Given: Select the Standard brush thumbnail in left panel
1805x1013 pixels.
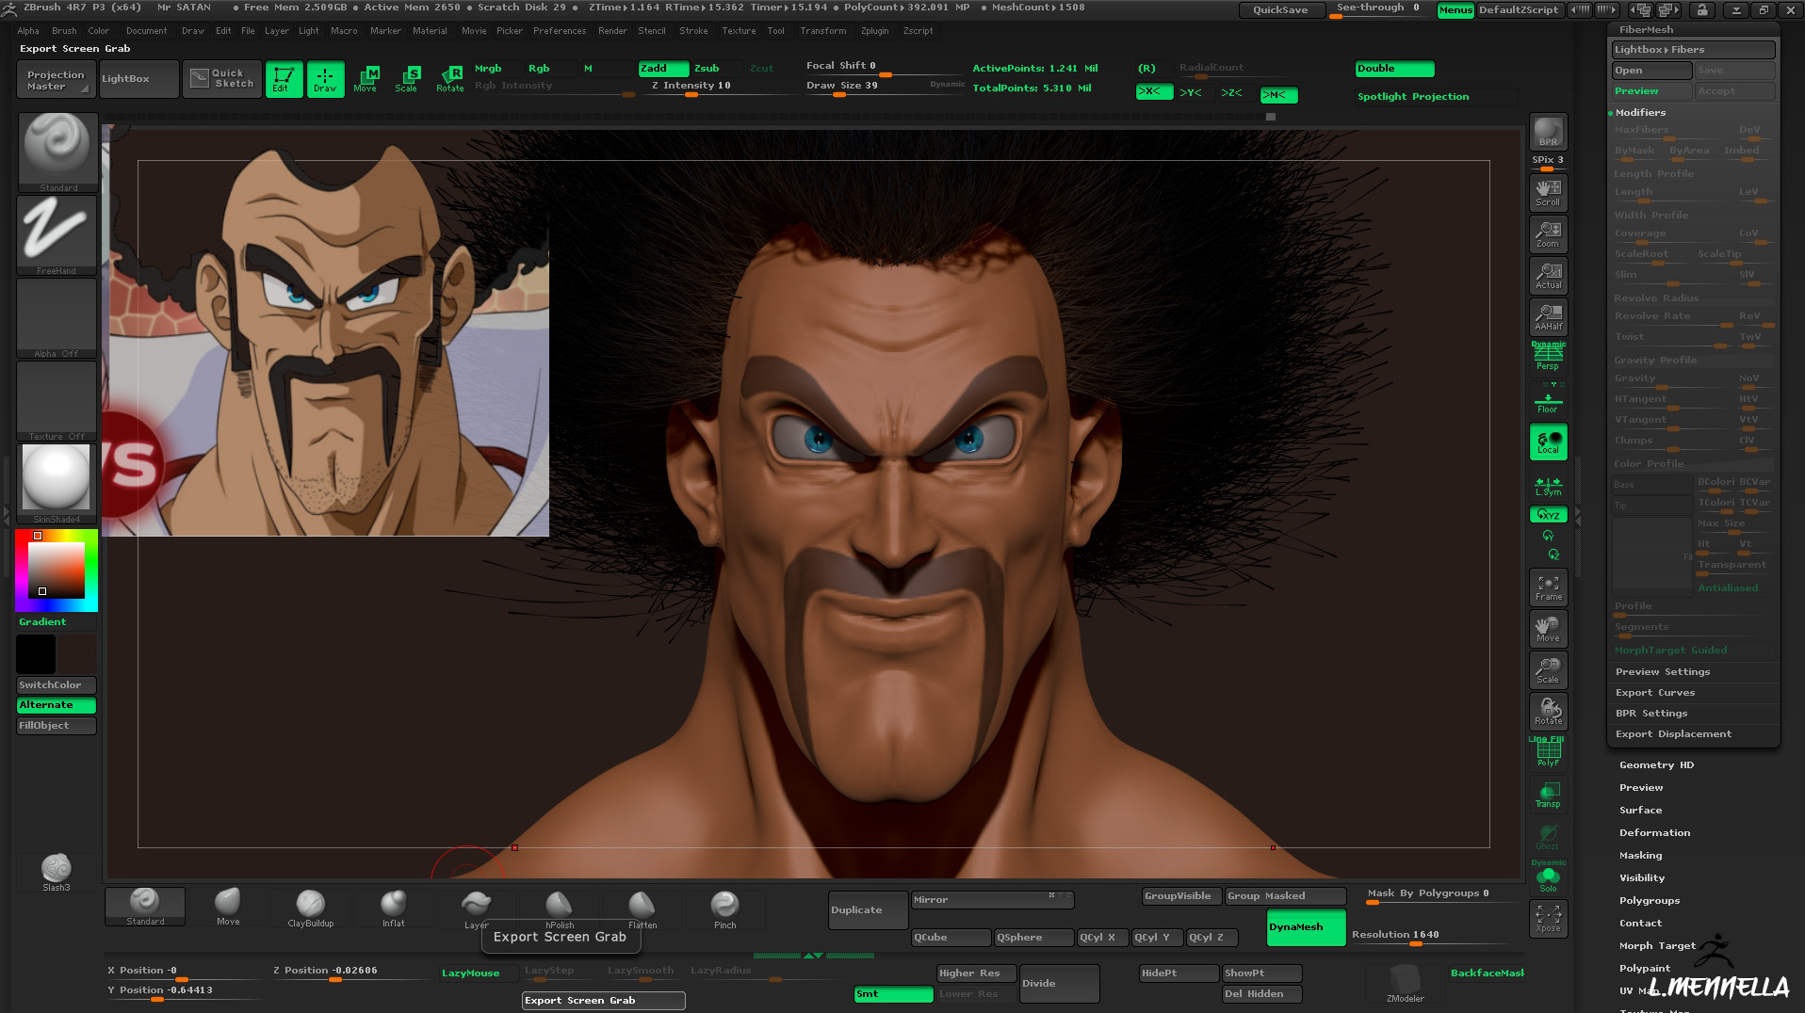Looking at the screenshot, I should tap(57, 153).
